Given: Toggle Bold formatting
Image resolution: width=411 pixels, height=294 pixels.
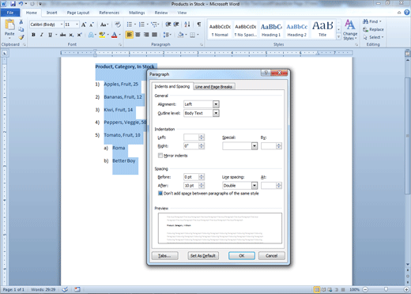Looking at the screenshot, I should click(x=33, y=35).
